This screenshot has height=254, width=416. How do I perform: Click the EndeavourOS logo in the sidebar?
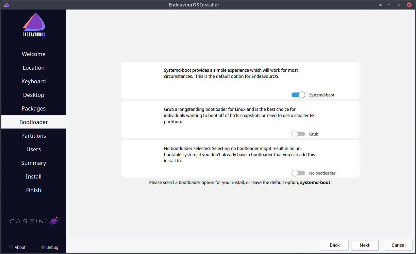pos(34,25)
